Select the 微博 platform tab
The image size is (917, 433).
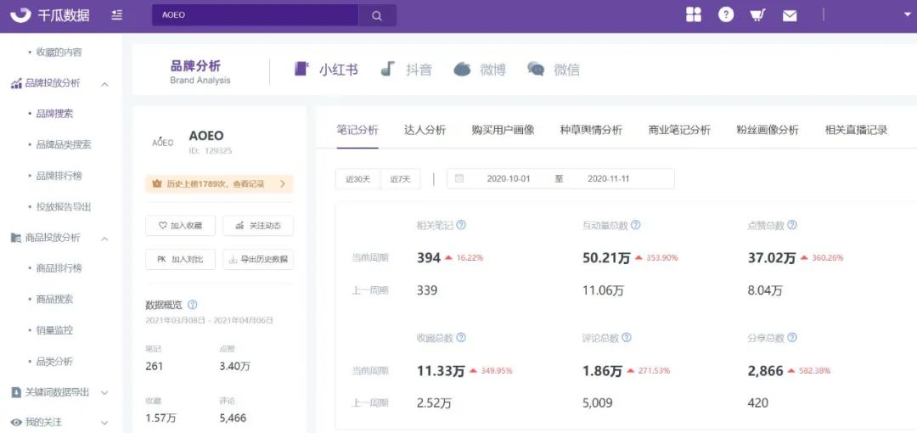coord(480,70)
